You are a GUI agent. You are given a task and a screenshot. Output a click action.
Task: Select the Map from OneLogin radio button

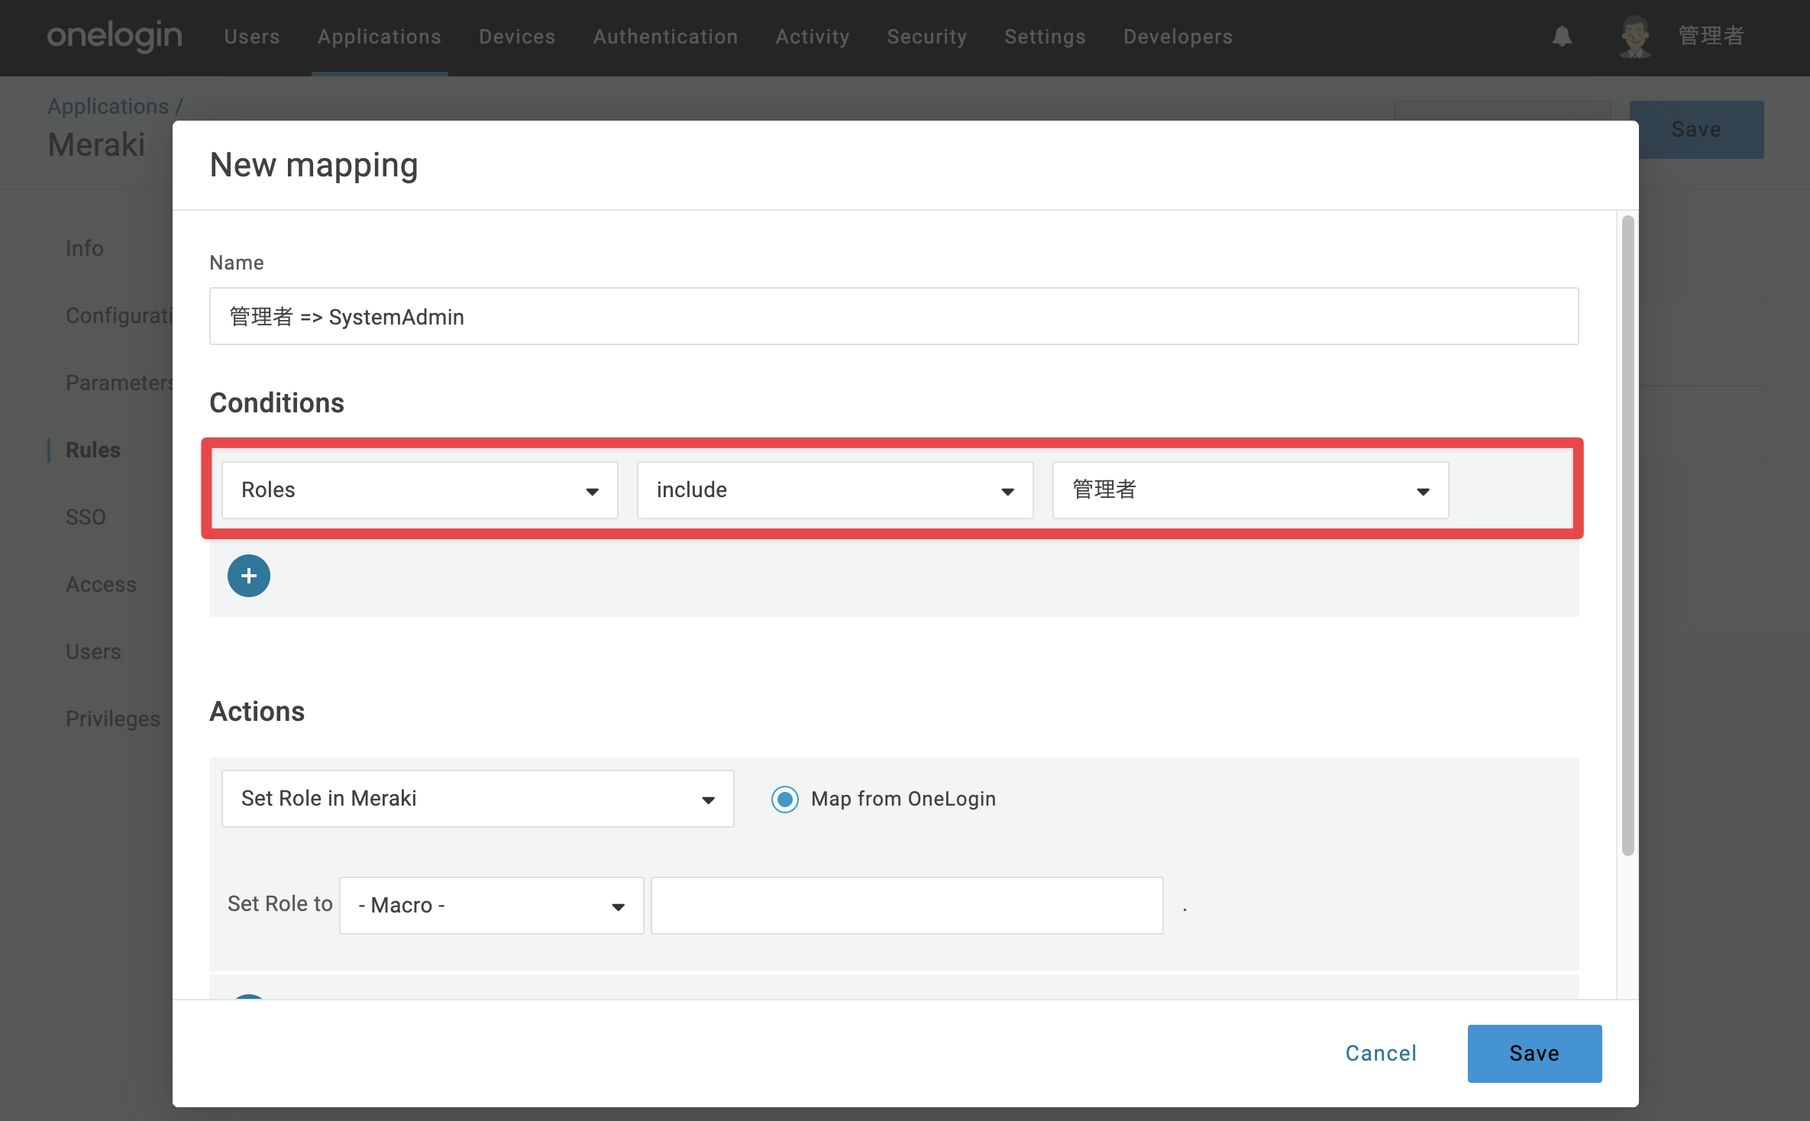784,799
